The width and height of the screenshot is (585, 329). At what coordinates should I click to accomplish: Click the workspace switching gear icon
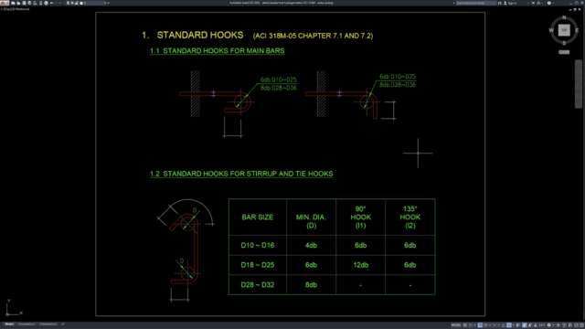549,325
